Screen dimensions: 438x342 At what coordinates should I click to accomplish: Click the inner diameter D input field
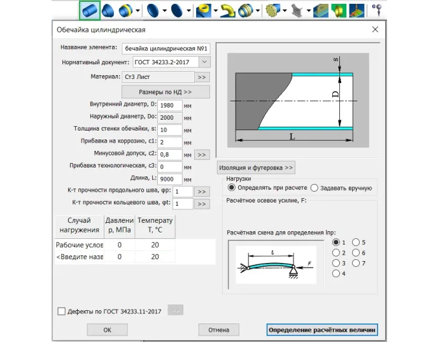click(169, 105)
